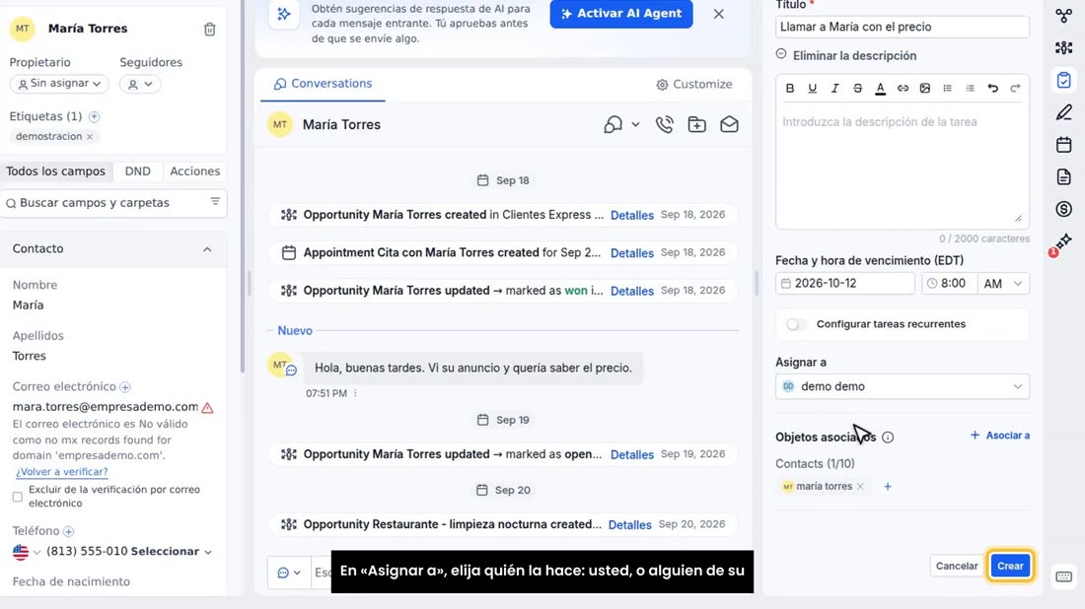
Task: Open the phone Seleccionar dropdown
Action: [x=172, y=552]
